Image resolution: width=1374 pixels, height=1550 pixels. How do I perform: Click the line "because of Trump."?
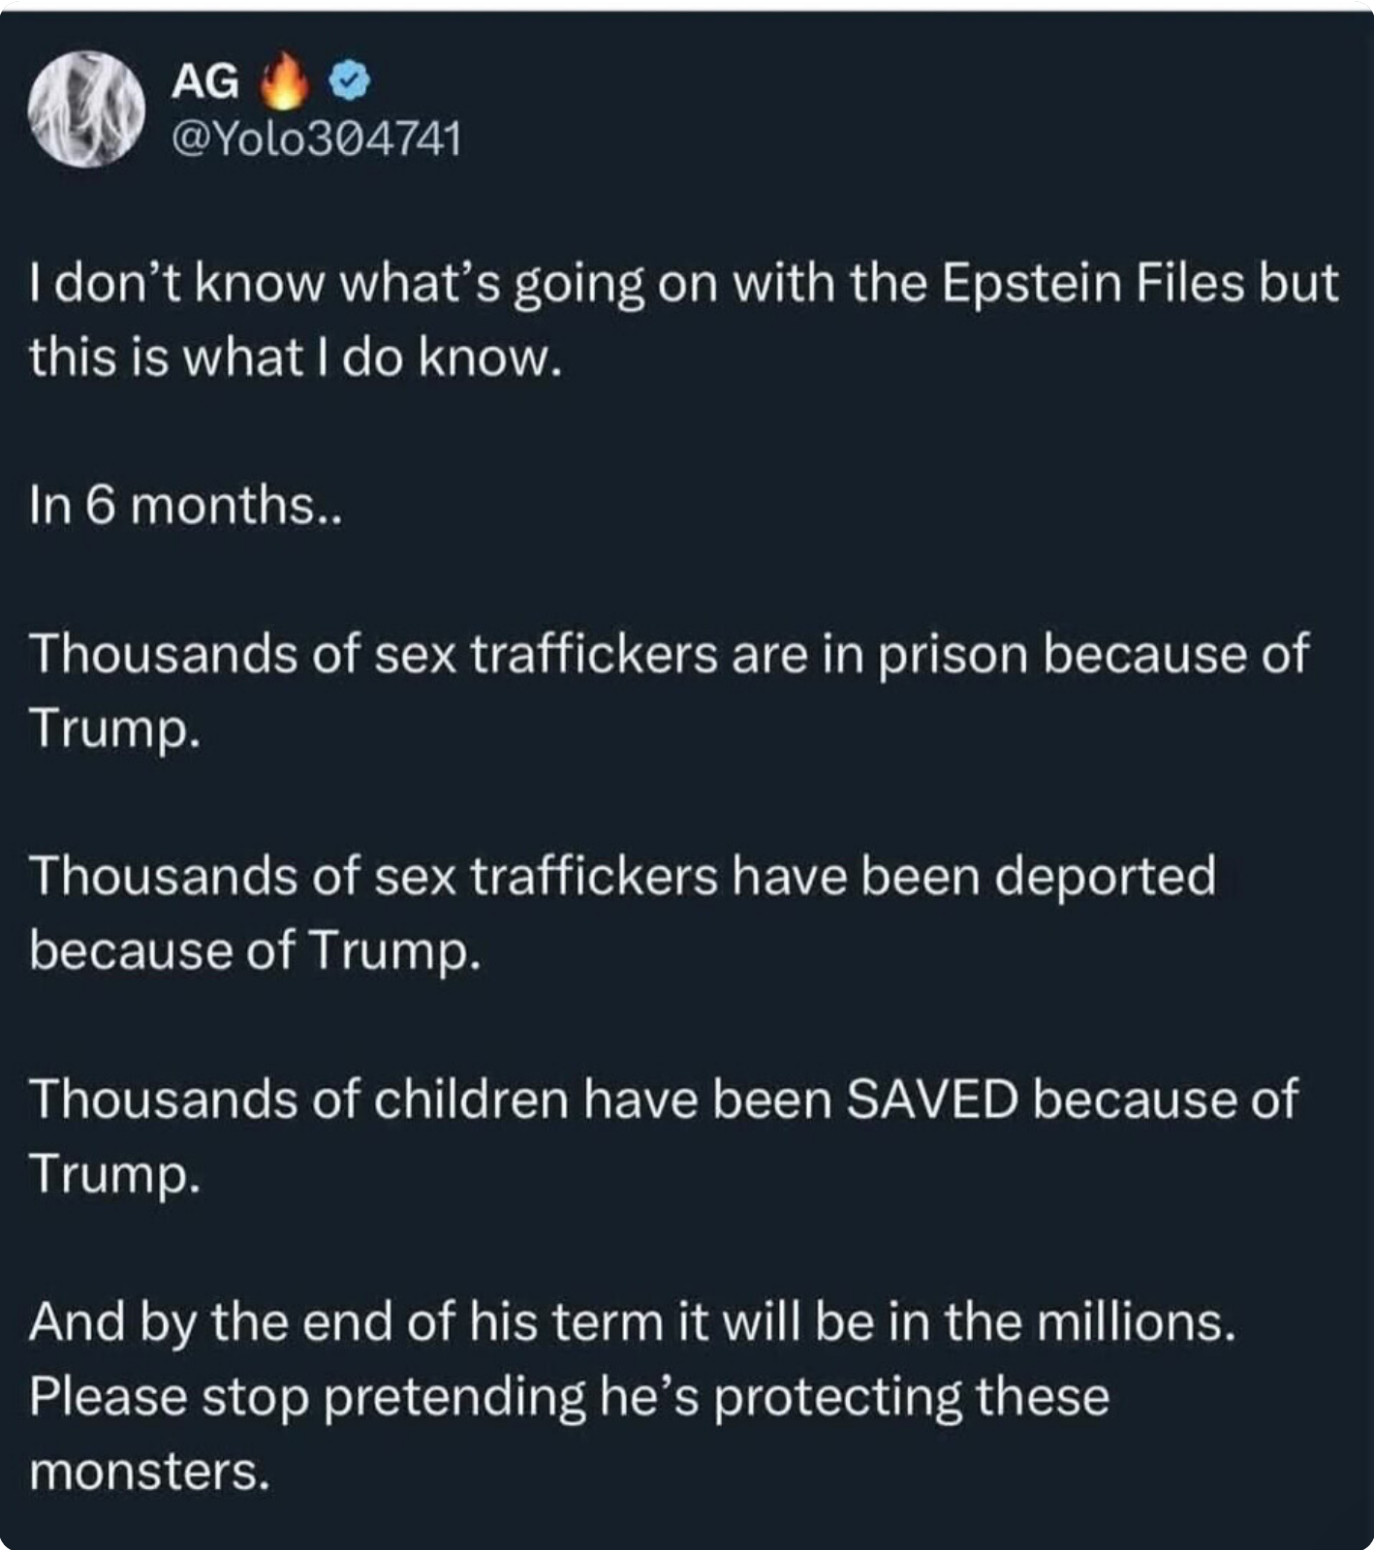click(x=254, y=950)
